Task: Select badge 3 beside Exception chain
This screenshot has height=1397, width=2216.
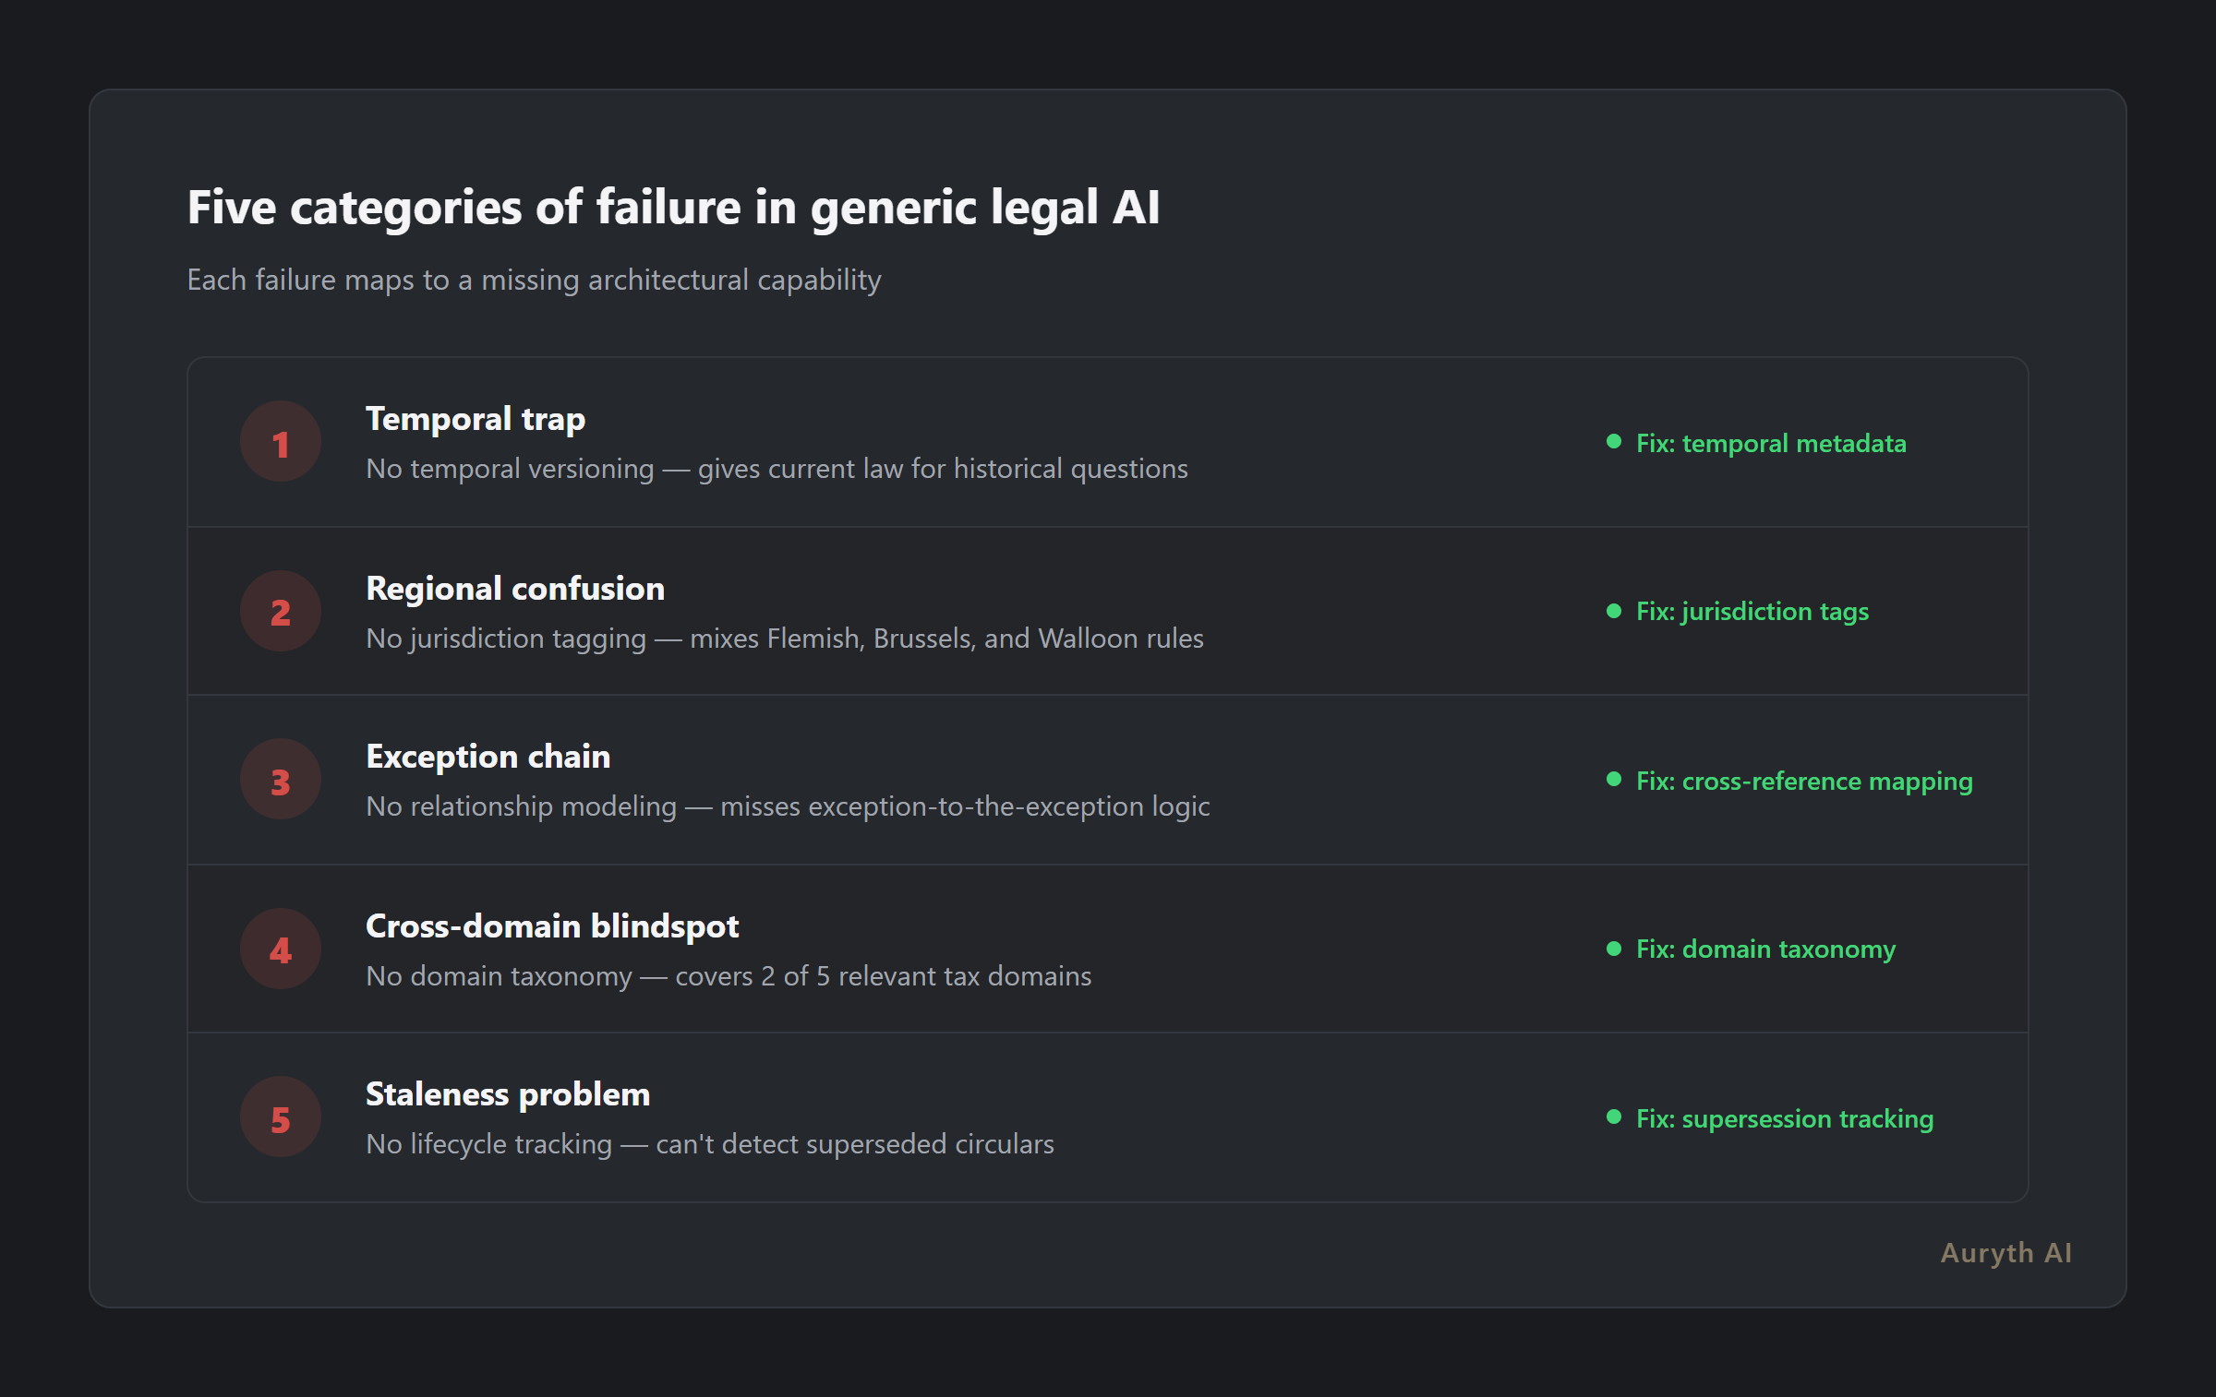Action: (x=281, y=779)
